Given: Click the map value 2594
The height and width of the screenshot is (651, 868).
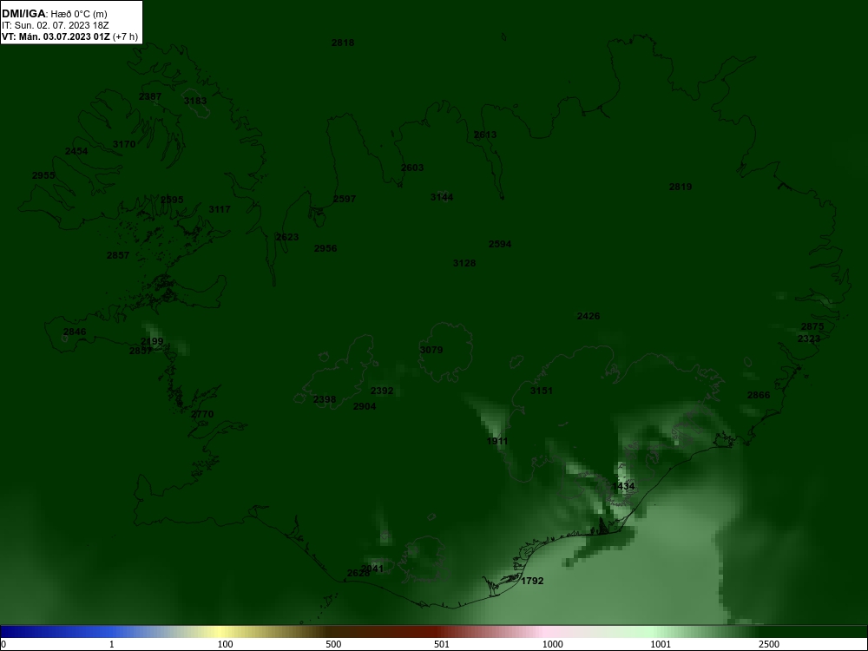Looking at the screenshot, I should tap(500, 244).
